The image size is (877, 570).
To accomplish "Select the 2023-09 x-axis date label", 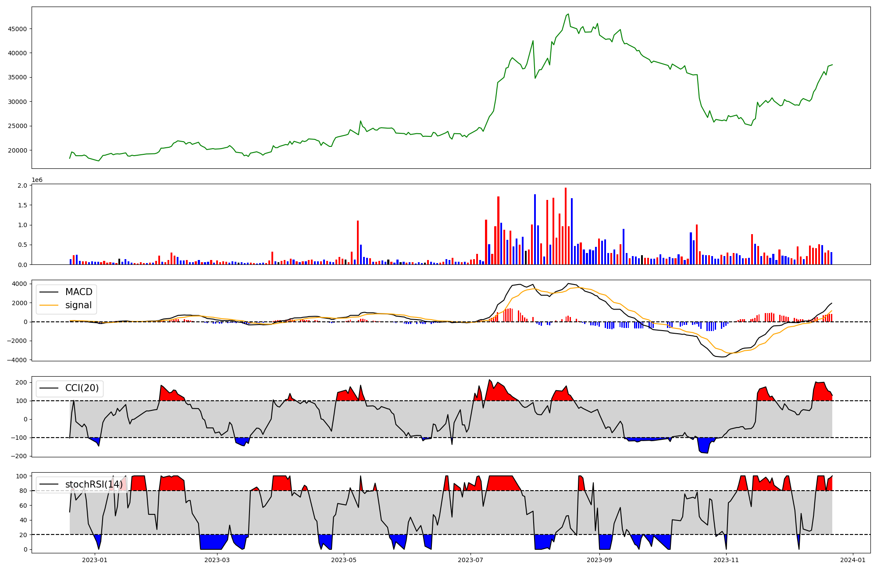I will (x=599, y=560).
